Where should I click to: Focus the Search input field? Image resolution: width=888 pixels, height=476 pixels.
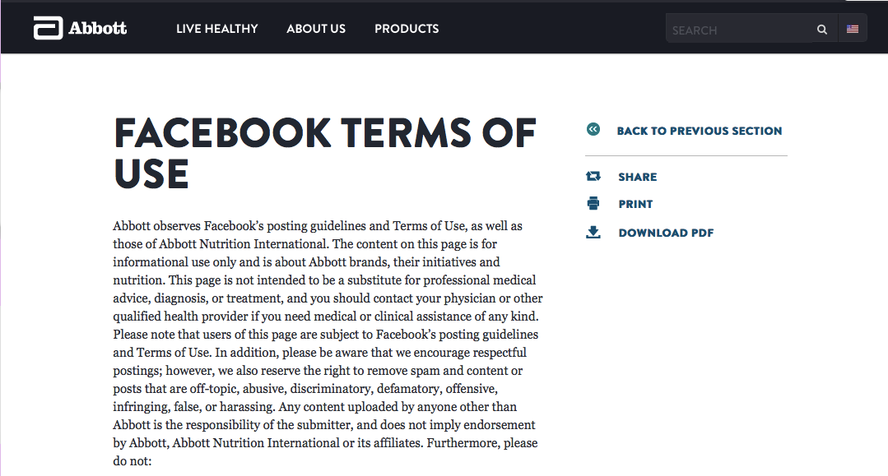738,30
